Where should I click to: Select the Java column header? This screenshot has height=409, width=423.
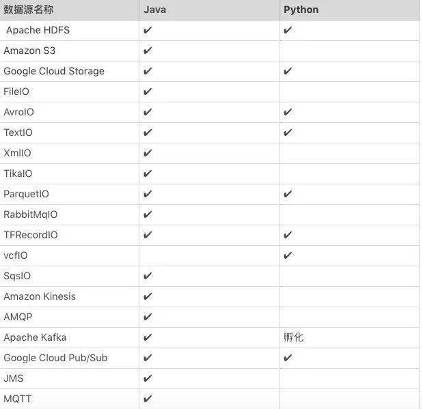[154, 10]
